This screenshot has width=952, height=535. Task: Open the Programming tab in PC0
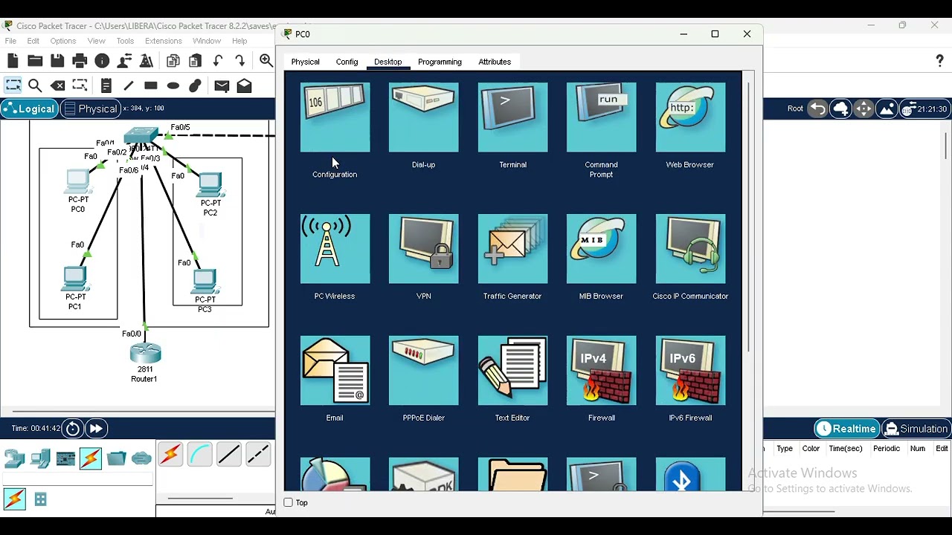click(x=440, y=62)
